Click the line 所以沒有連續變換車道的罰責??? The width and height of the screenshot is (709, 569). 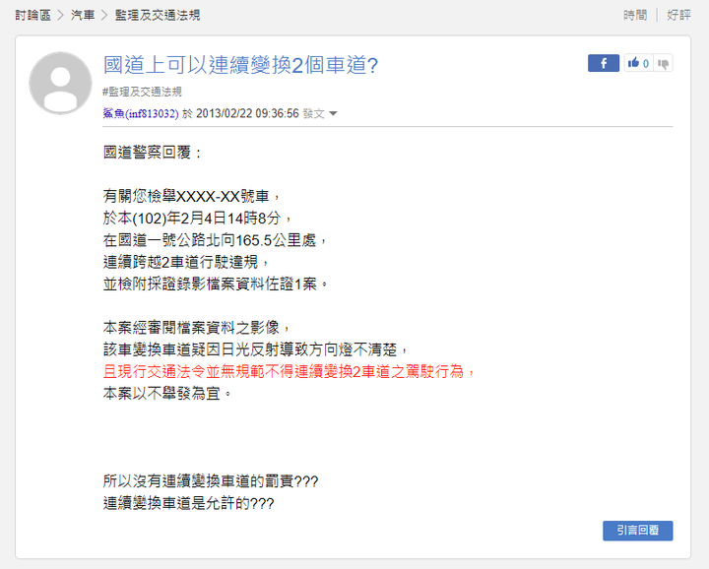coord(211,480)
